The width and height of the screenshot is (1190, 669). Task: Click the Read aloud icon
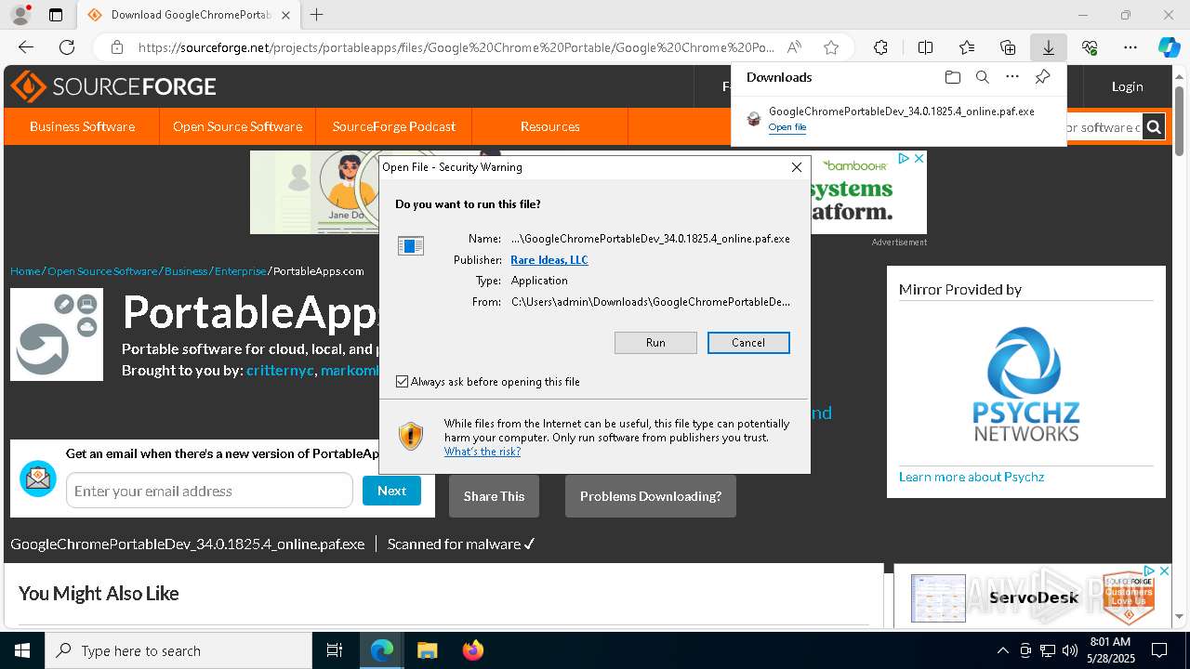coord(794,47)
